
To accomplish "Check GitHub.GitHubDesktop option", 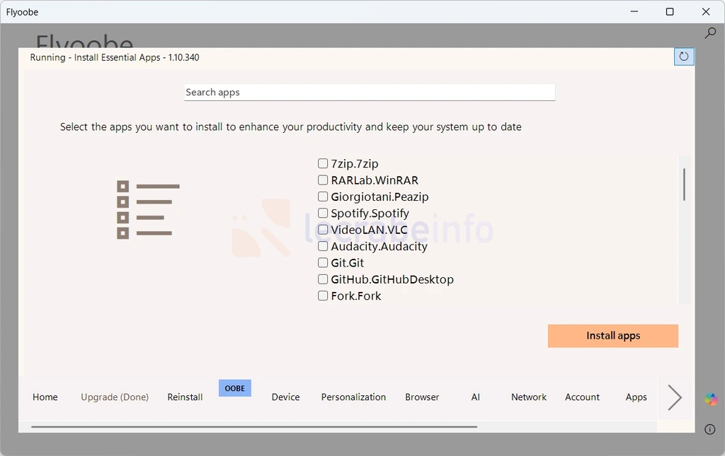I will pyautogui.click(x=323, y=279).
